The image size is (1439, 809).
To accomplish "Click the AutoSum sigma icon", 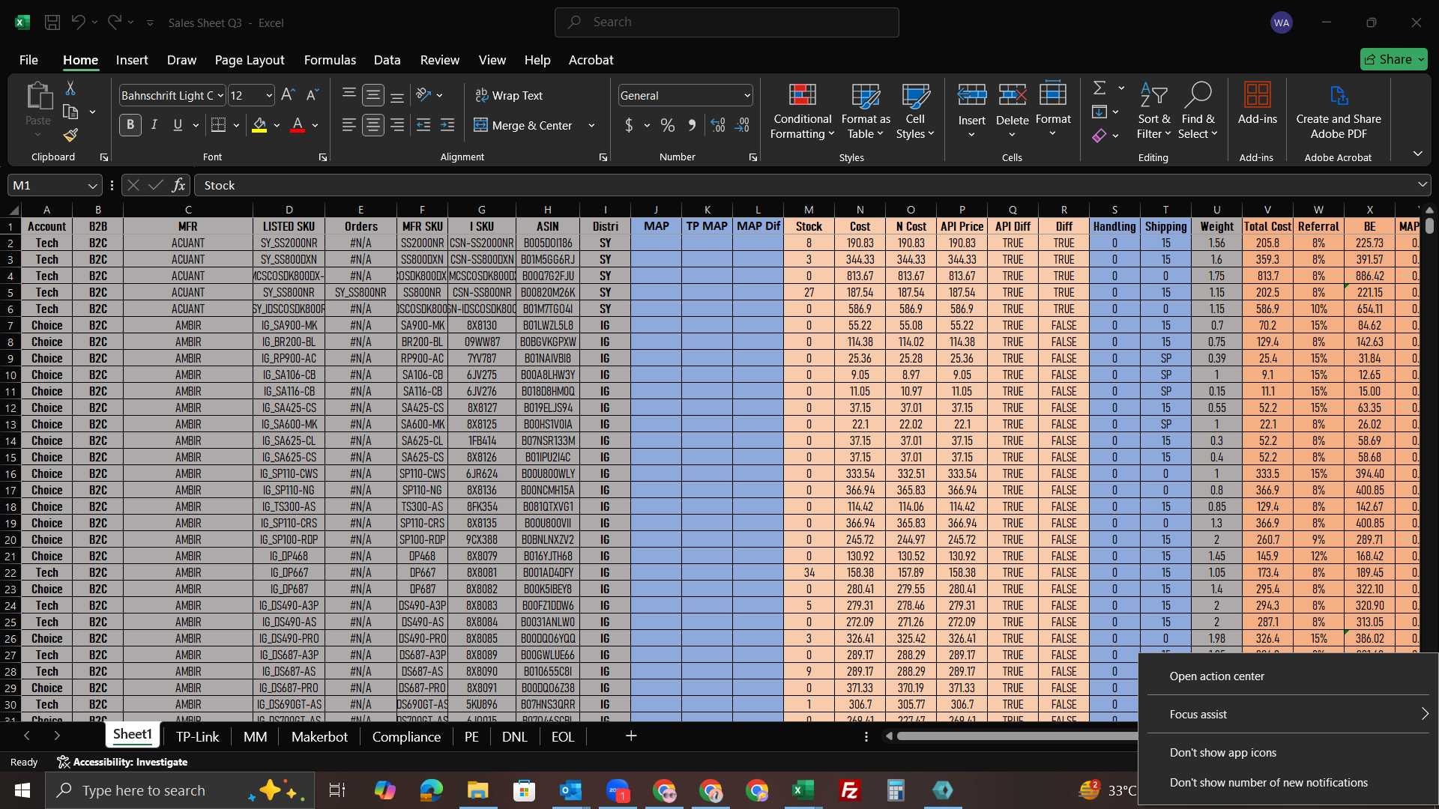I will click(1099, 88).
